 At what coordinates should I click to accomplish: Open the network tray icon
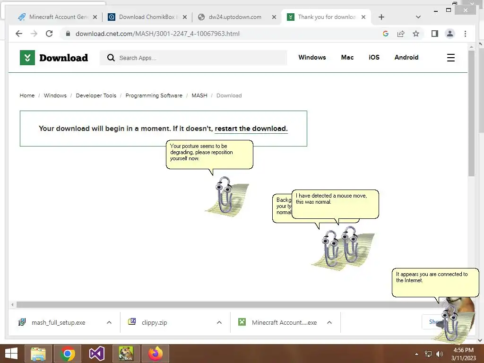point(428,354)
